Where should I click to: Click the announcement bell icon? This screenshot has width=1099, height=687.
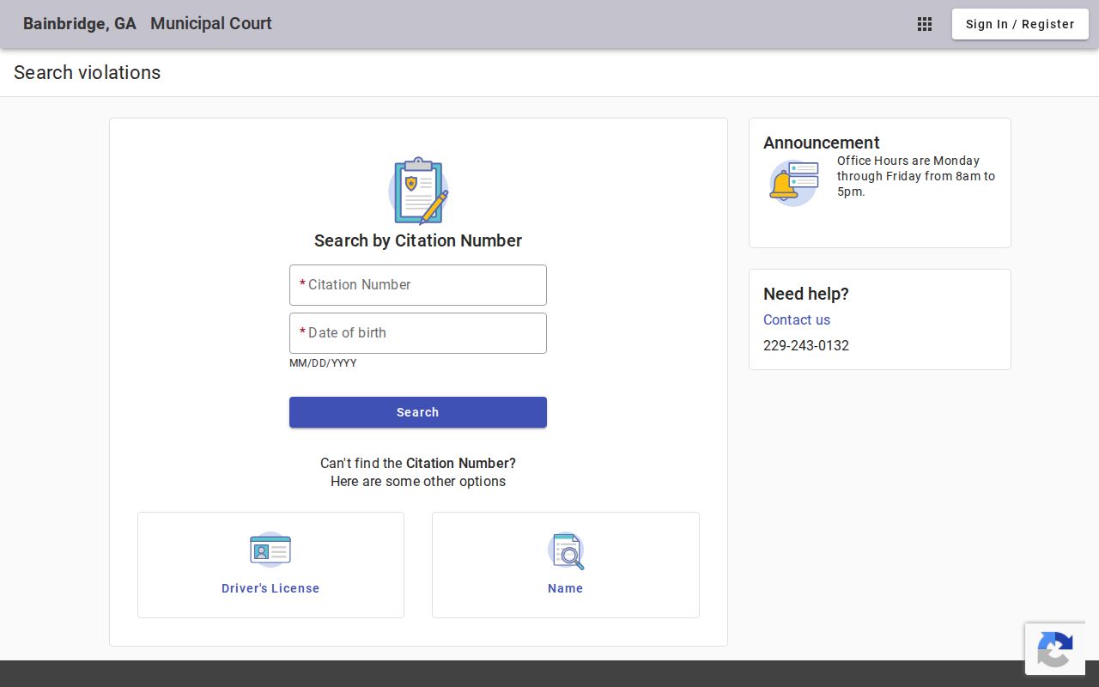click(793, 183)
